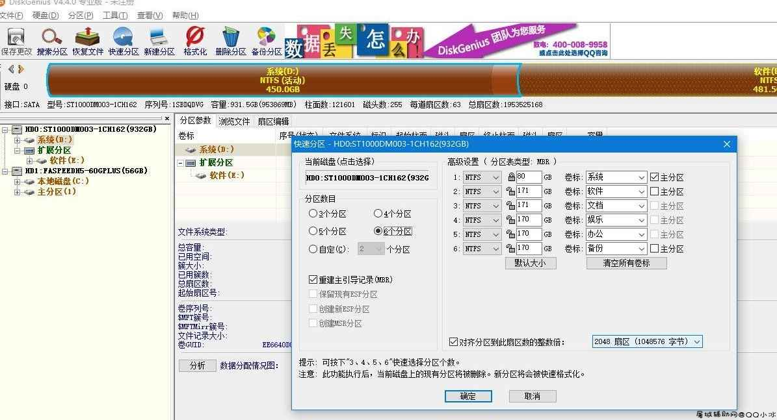The height and width of the screenshot is (420, 777).
Task: Select the Format (格式化) toolbar icon
Action: (195, 42)
